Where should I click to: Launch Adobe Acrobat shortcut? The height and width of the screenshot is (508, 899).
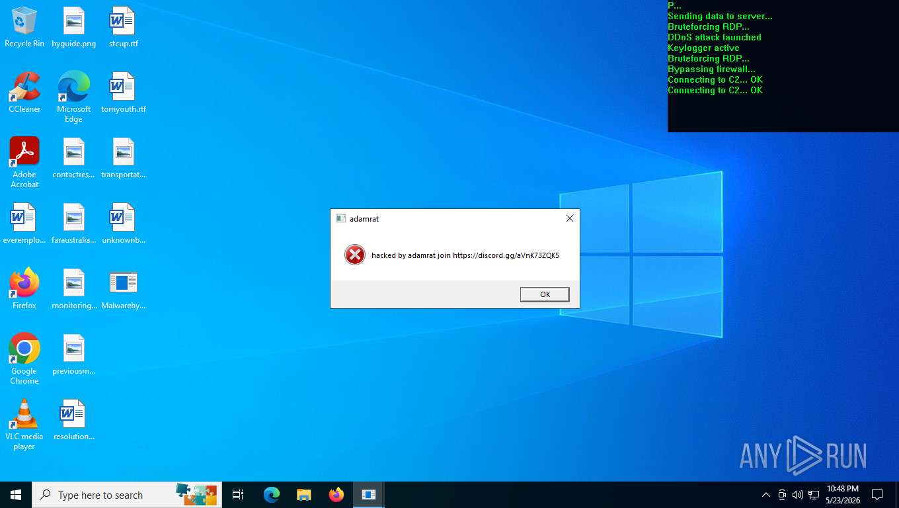pyautogui.click(x=24, y=163)
